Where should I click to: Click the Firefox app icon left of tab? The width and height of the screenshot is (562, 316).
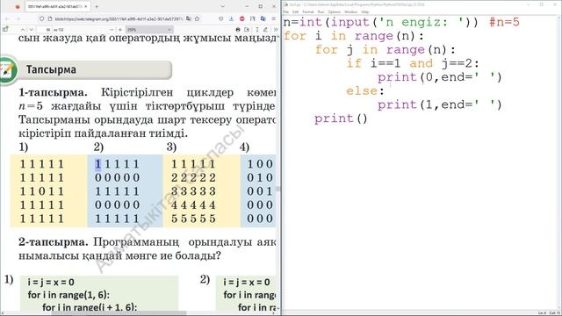[x=18, y=7]
